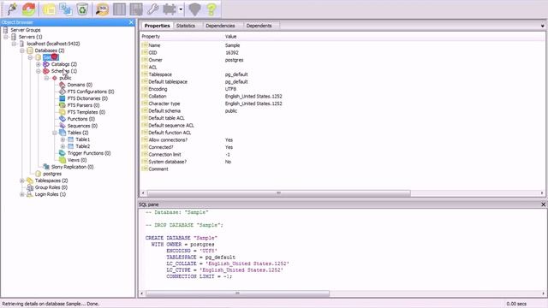
Task: Select the Properties tab
Action: [157, 26]
